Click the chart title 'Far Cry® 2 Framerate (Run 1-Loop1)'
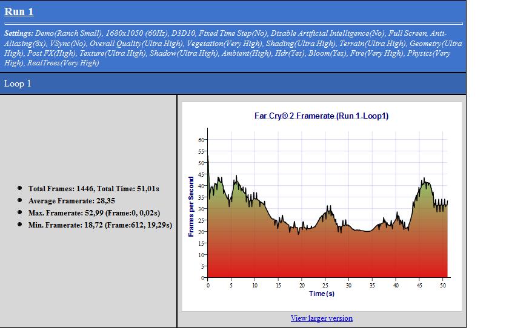Viewport: 509px width, 328px height. pyautogui.click(x=321, y=116)
